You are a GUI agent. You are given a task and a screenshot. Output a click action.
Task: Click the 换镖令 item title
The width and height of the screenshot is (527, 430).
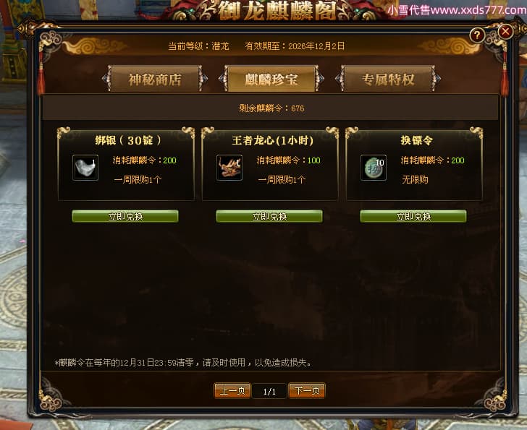point(416,140)
